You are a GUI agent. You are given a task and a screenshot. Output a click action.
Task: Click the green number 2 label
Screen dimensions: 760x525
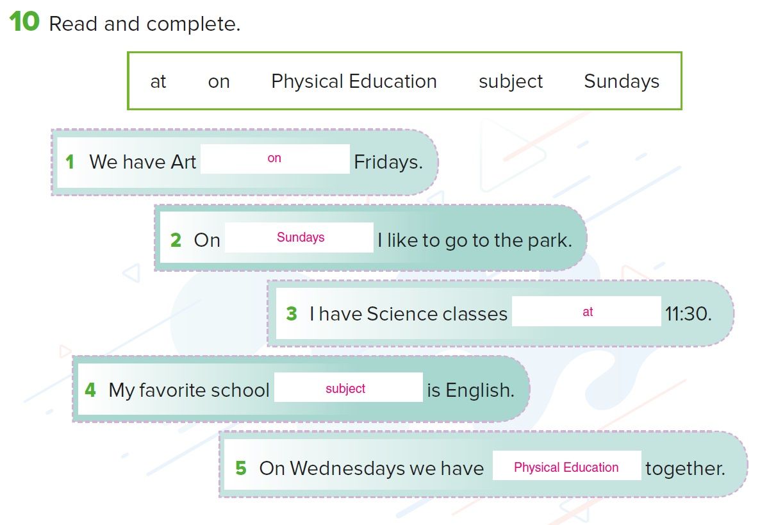tap(176, 240)
